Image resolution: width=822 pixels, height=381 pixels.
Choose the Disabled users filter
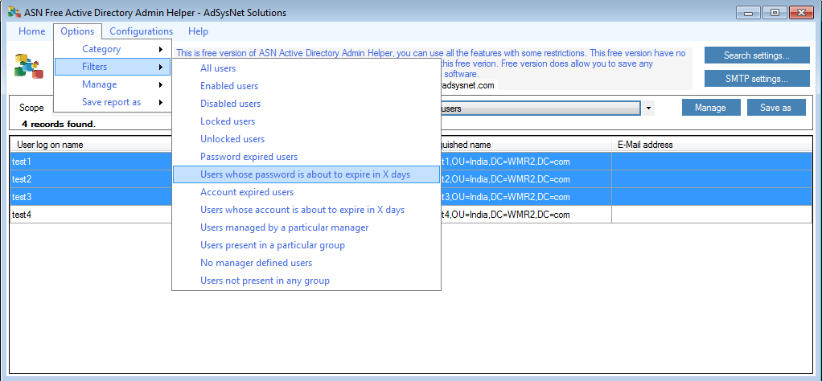pos(306,104)
